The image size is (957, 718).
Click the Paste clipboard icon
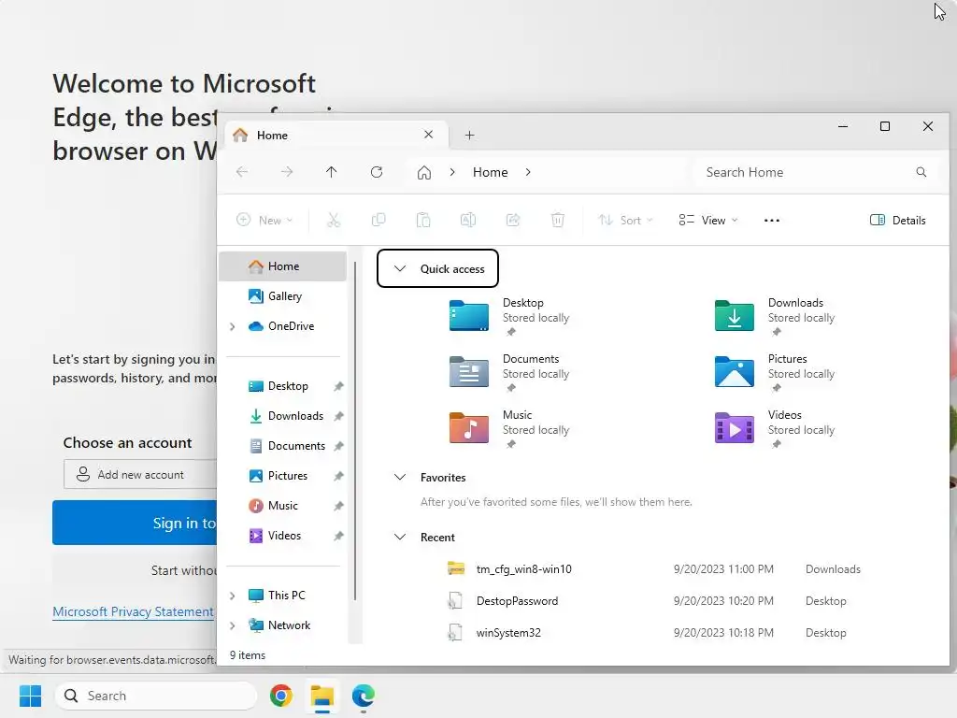(x=423, y=220)
